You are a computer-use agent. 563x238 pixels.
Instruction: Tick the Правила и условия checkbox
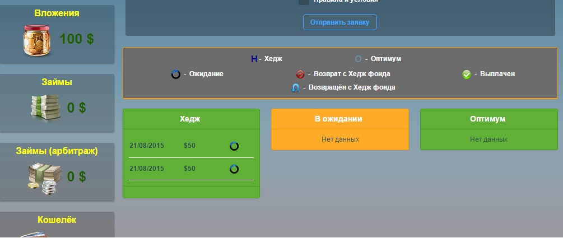coord(304,2)
